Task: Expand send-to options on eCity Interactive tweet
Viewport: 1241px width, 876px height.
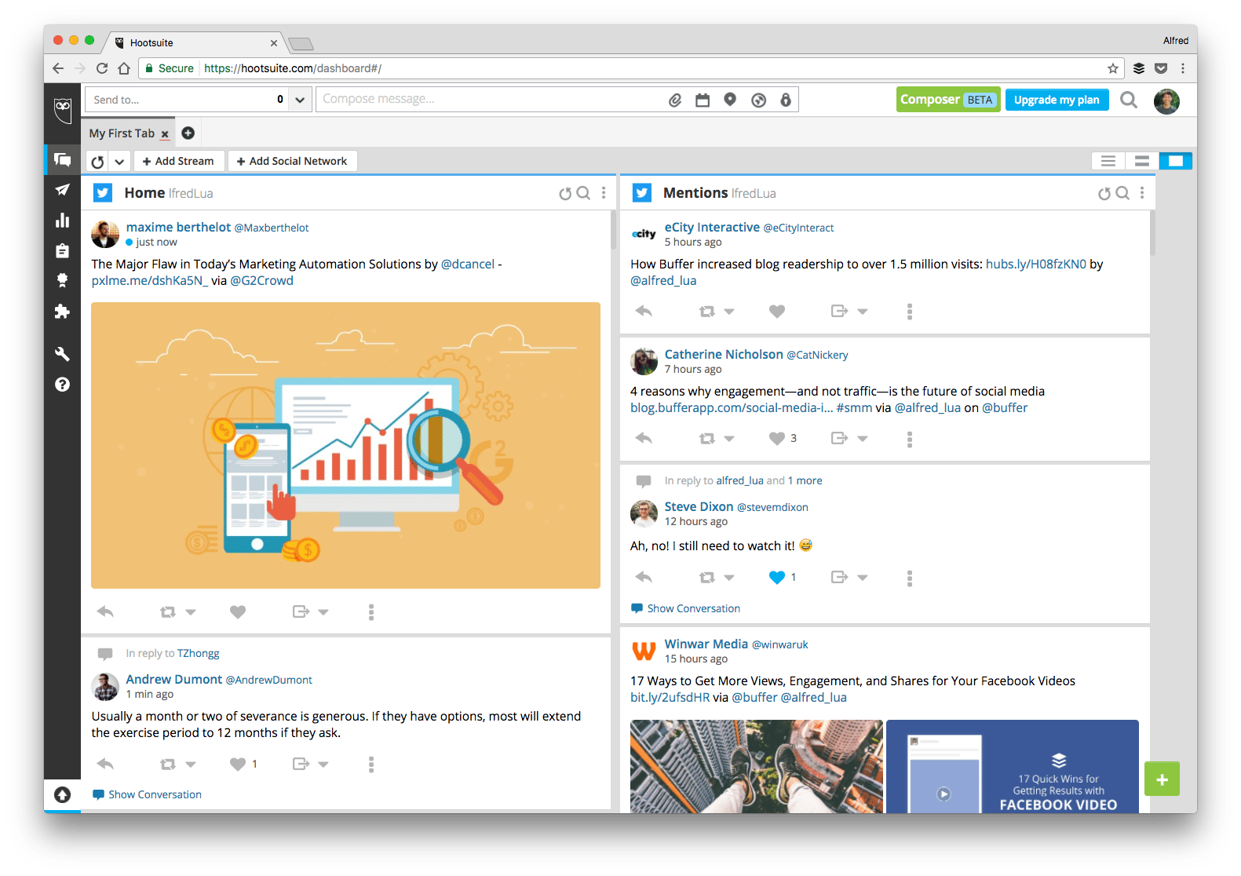Action: [x=863, y=312]
